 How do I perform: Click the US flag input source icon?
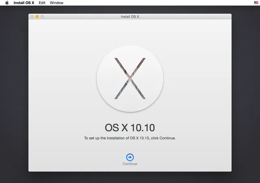coord(256,3)
